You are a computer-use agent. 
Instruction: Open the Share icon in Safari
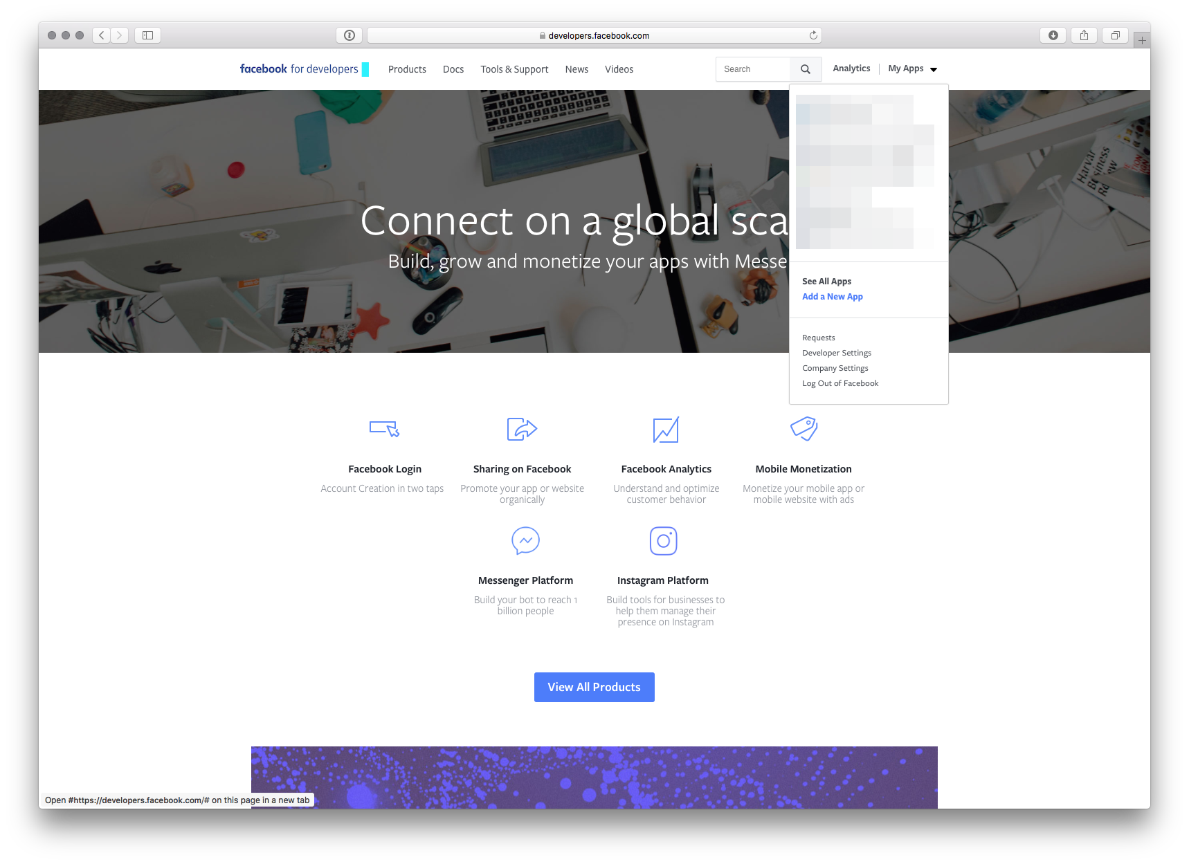(1084, 35)
